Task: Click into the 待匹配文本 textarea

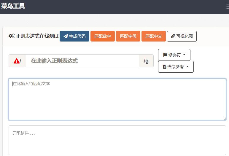Action: (x=117, y=99)
